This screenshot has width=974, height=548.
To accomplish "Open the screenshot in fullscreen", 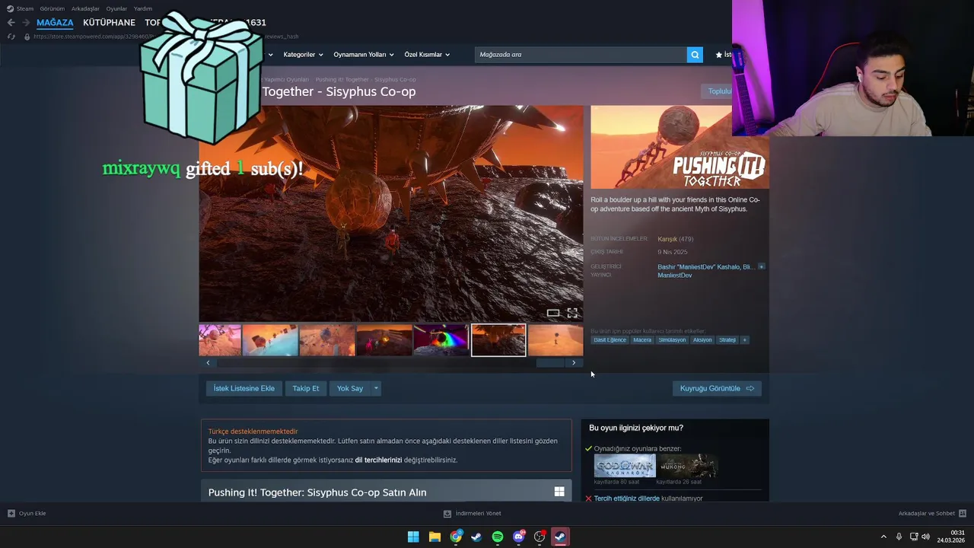I will click(572, 313).
